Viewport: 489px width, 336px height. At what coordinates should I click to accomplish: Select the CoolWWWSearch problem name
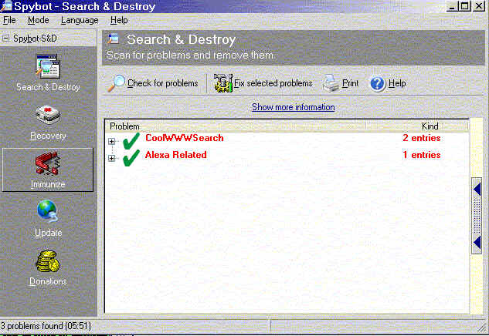(x=185, y=138)
